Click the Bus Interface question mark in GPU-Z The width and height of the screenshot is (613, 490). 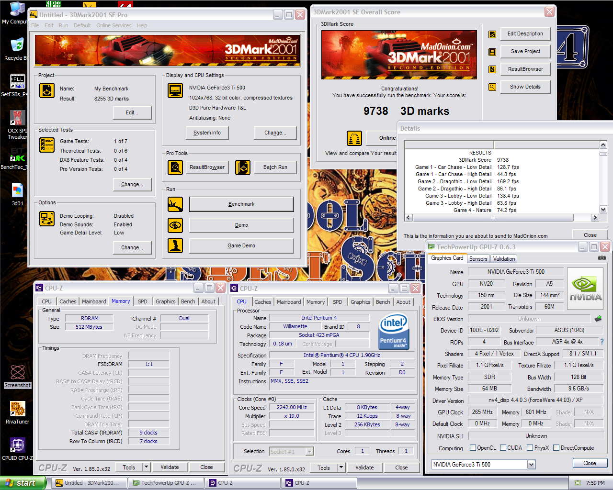(x=602, y=342)
